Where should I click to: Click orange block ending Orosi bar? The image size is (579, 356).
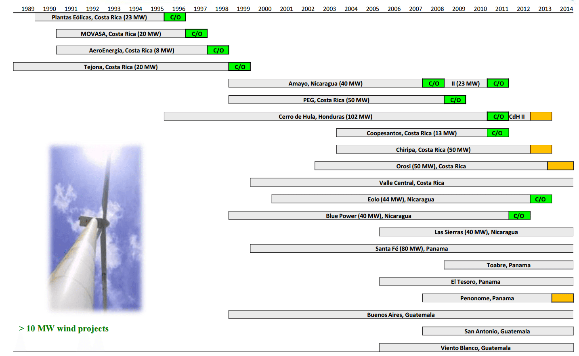point(560,166)
